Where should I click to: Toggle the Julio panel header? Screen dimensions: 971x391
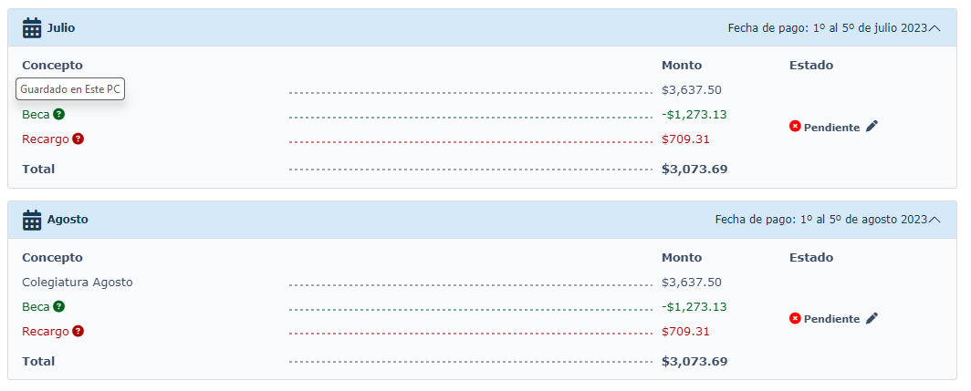[482, 28]
